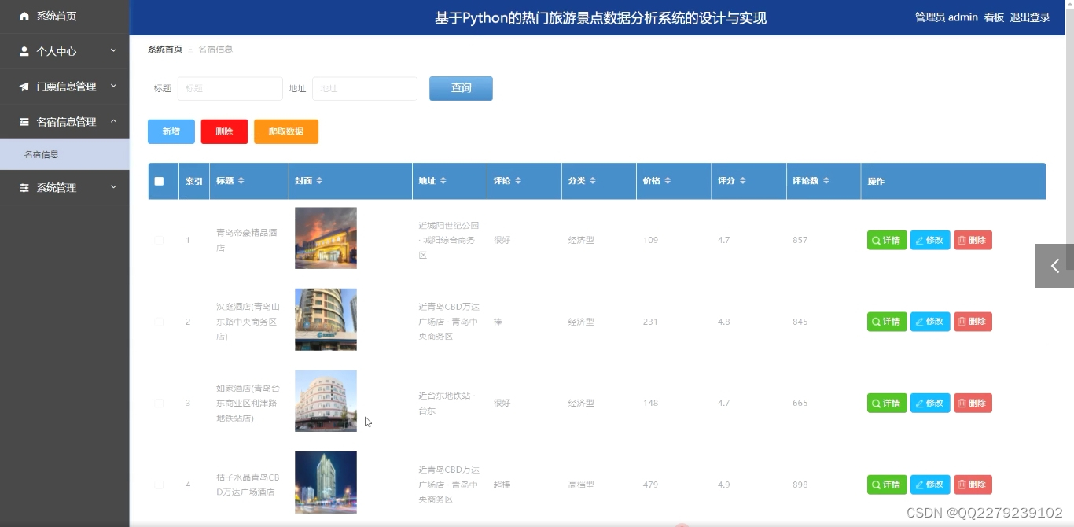This screenshot has width=1074, height=527.
Task: Click the settings icon next to 系统管理
Action: tap(24, 187)
